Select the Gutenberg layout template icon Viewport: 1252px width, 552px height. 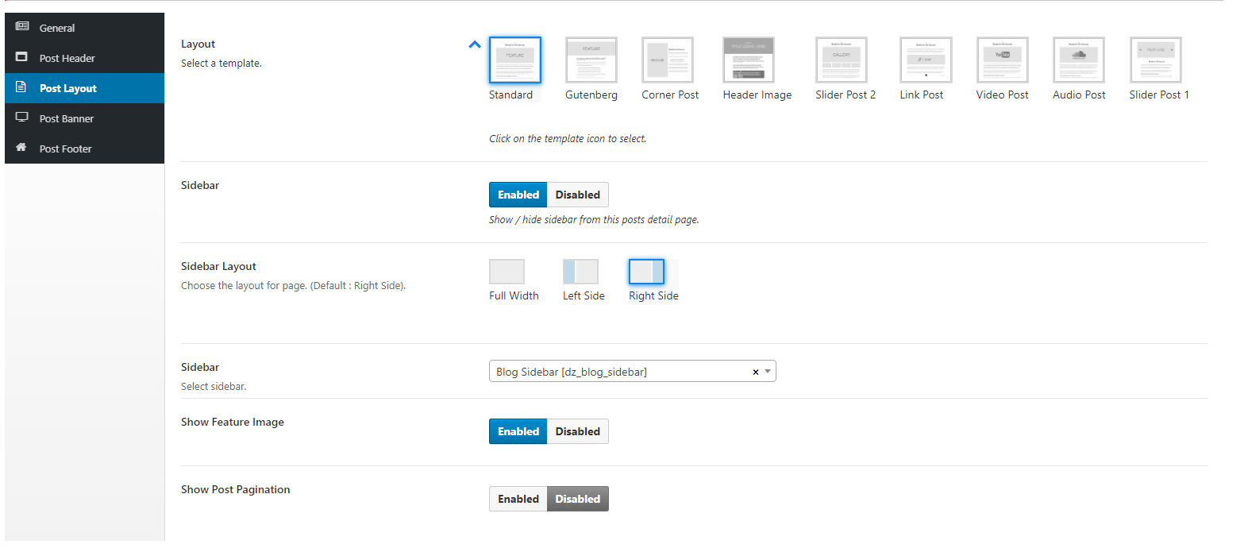click(591, 60)
